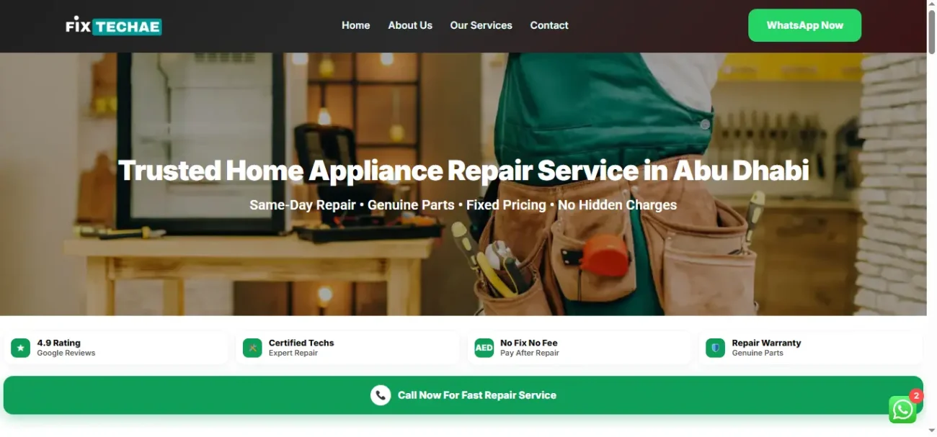
Task: Click the Certified Techs tools icon
Action: (252, 348)
